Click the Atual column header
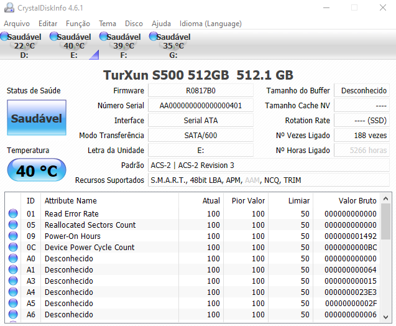The width and height of the screenshot is (396, 326). point(201,201)
